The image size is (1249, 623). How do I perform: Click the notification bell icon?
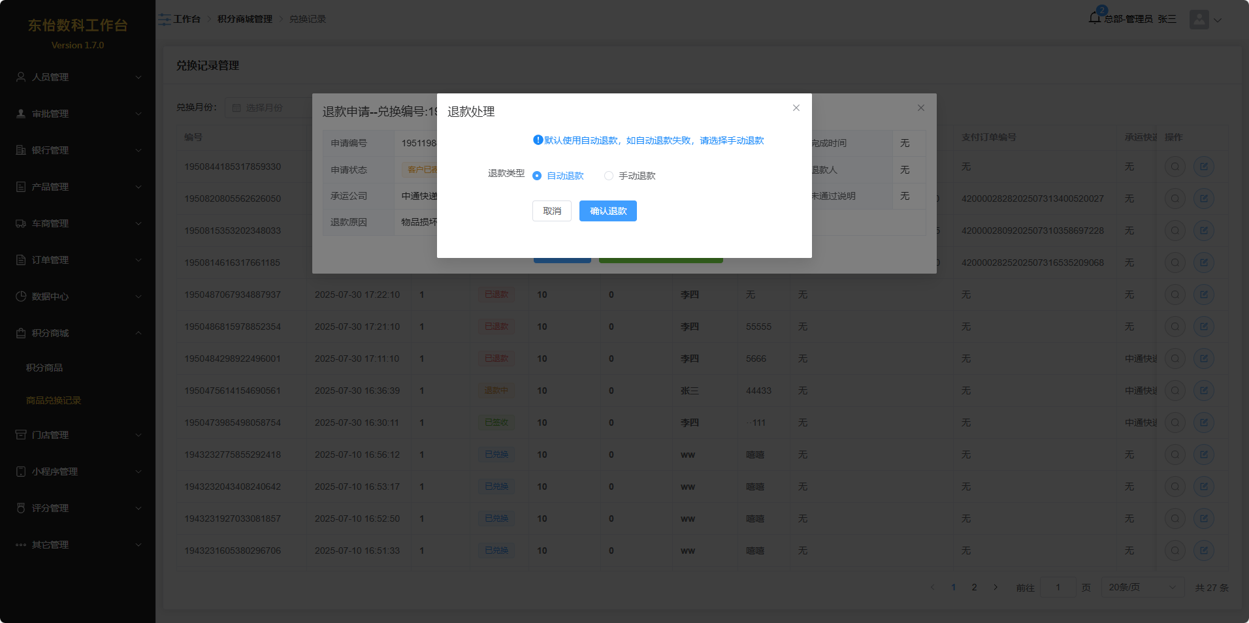pos(1095,18)
